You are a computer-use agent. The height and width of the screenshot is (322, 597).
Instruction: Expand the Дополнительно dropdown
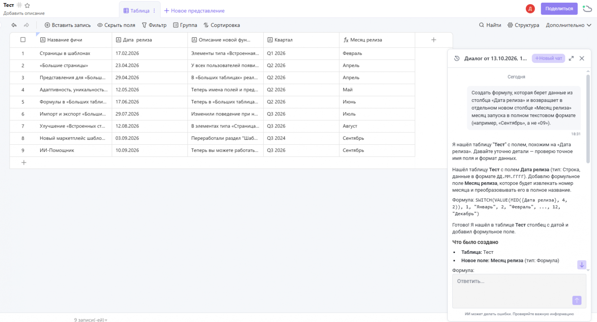[x=569, y=25]
